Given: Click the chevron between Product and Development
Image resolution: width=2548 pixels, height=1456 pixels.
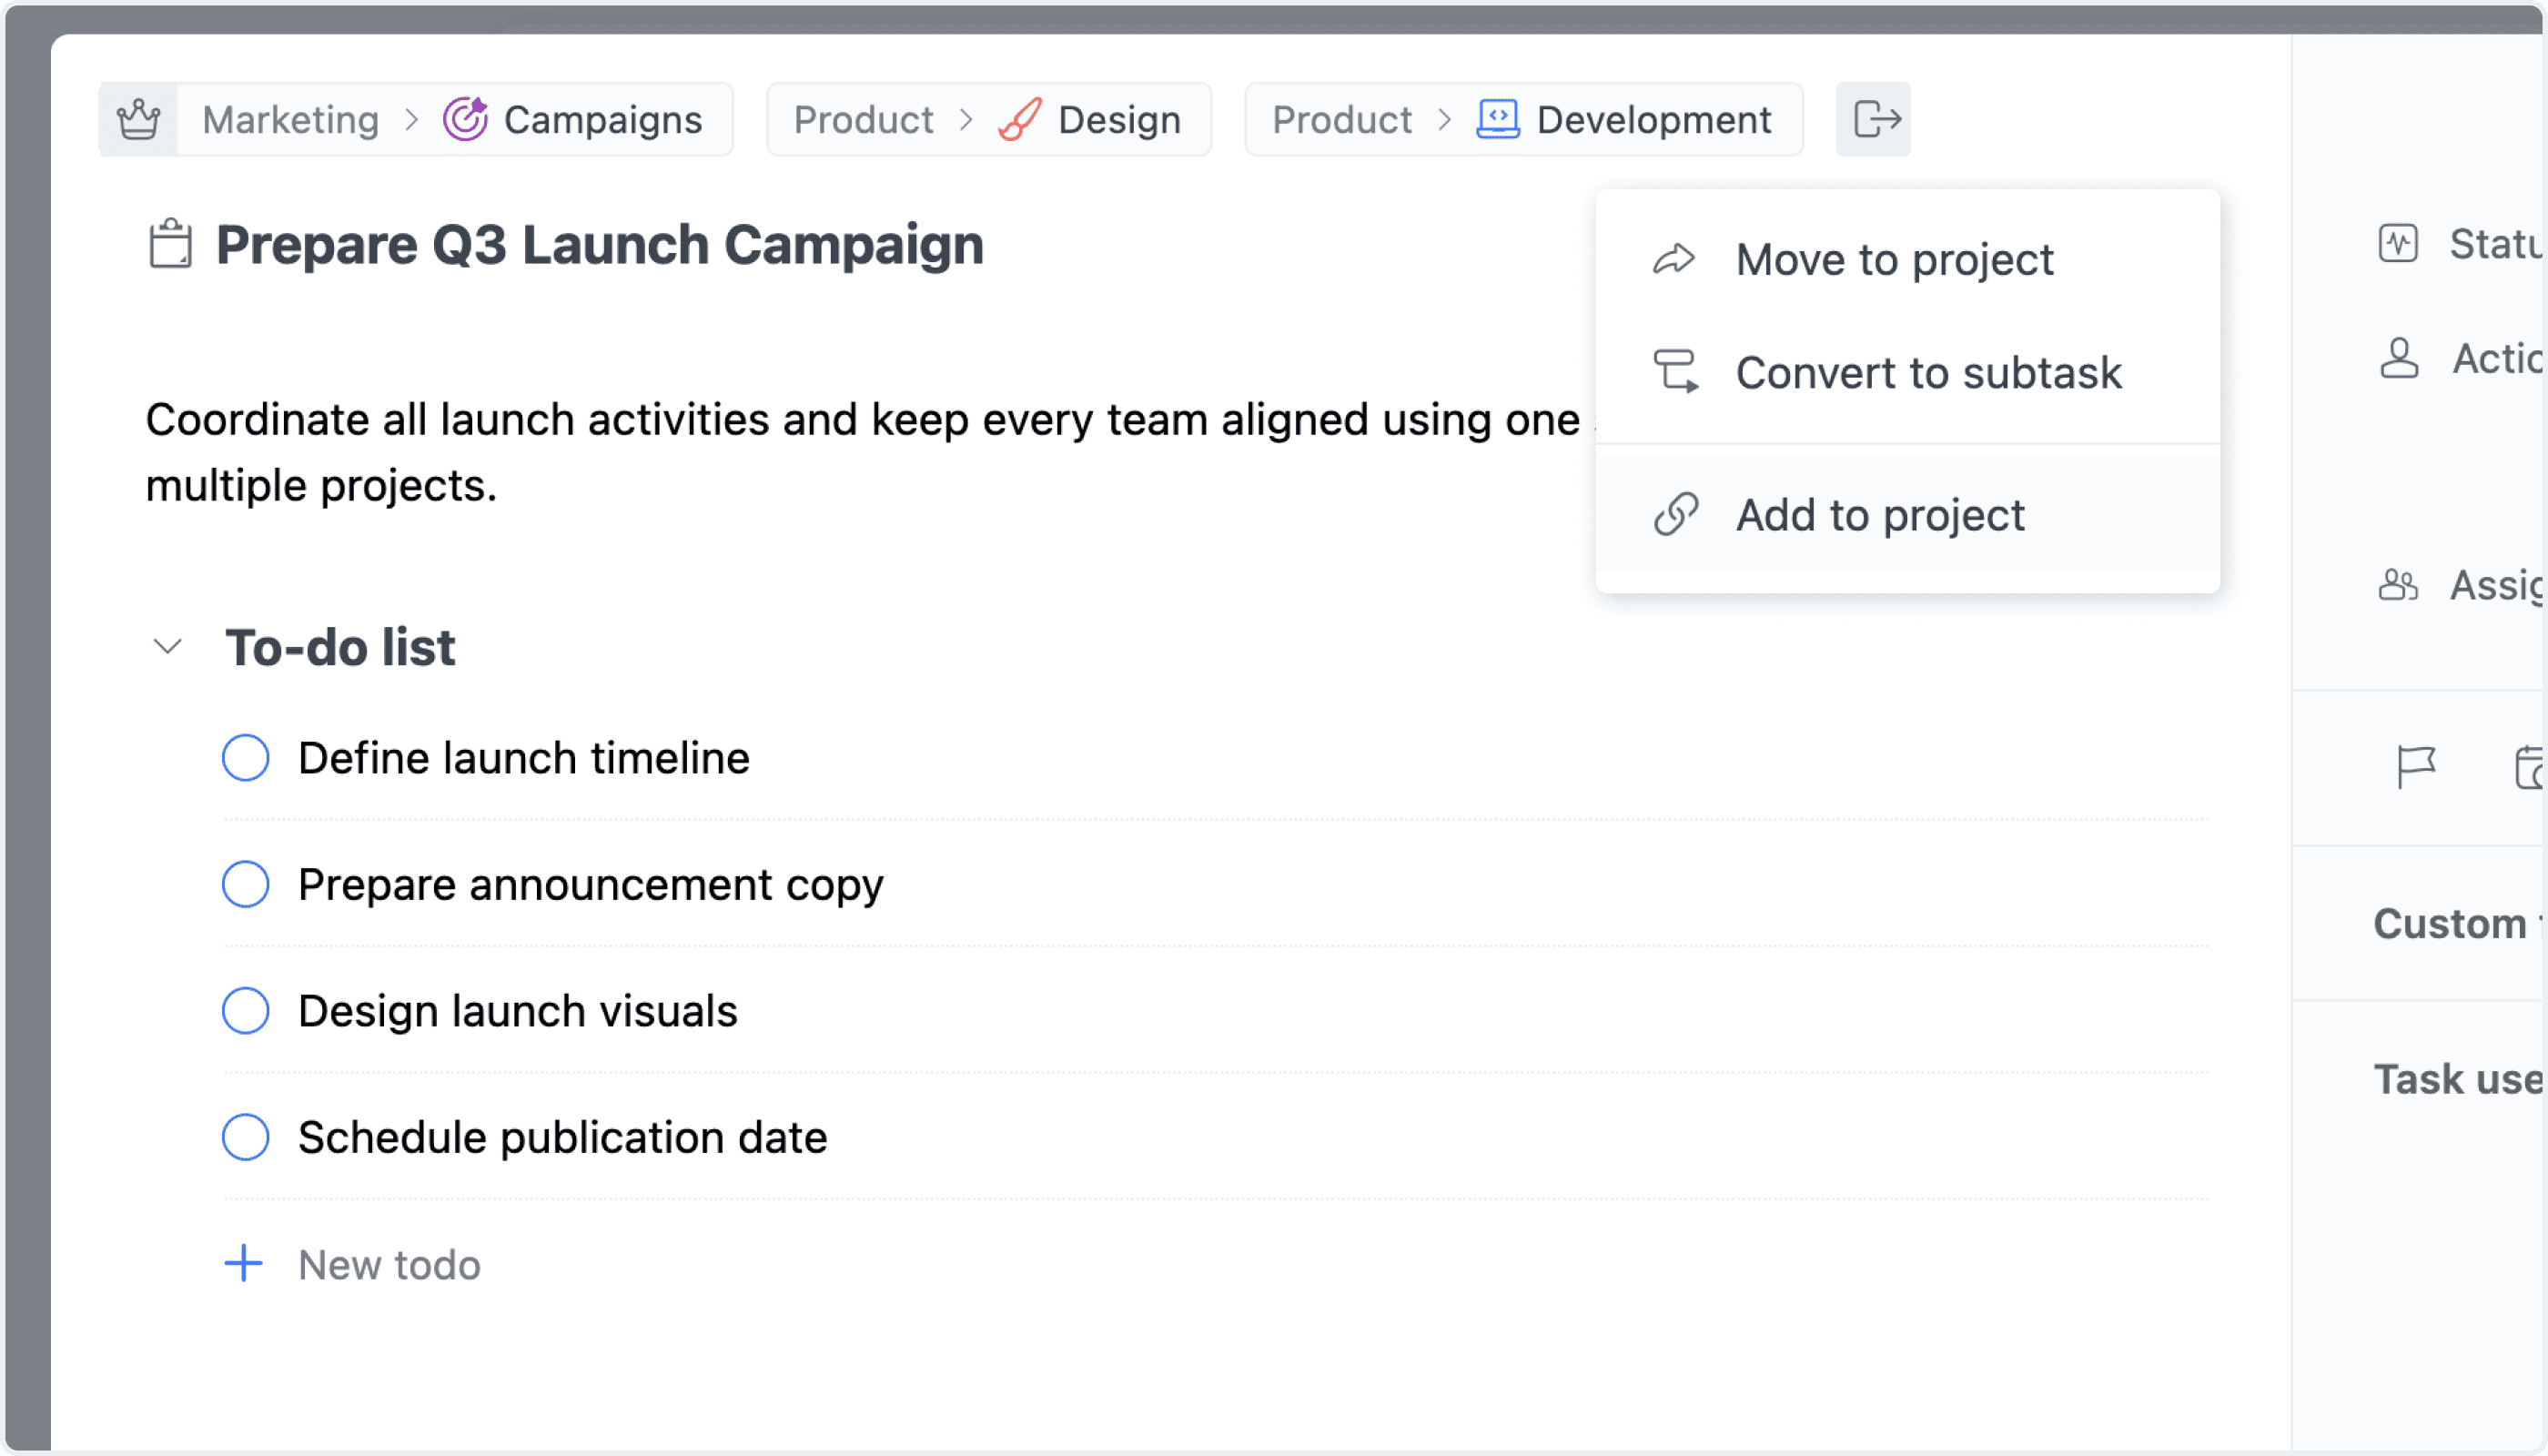Looking at the screenshot, I should click(1444, 120).
